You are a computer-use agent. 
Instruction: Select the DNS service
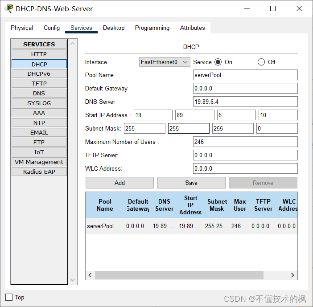pyautogui.click(x=39, y=94)
